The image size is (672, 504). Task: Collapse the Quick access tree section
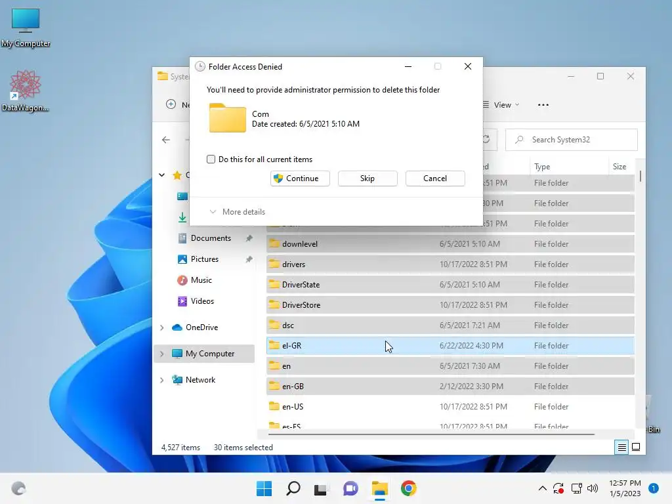(161, 175)
